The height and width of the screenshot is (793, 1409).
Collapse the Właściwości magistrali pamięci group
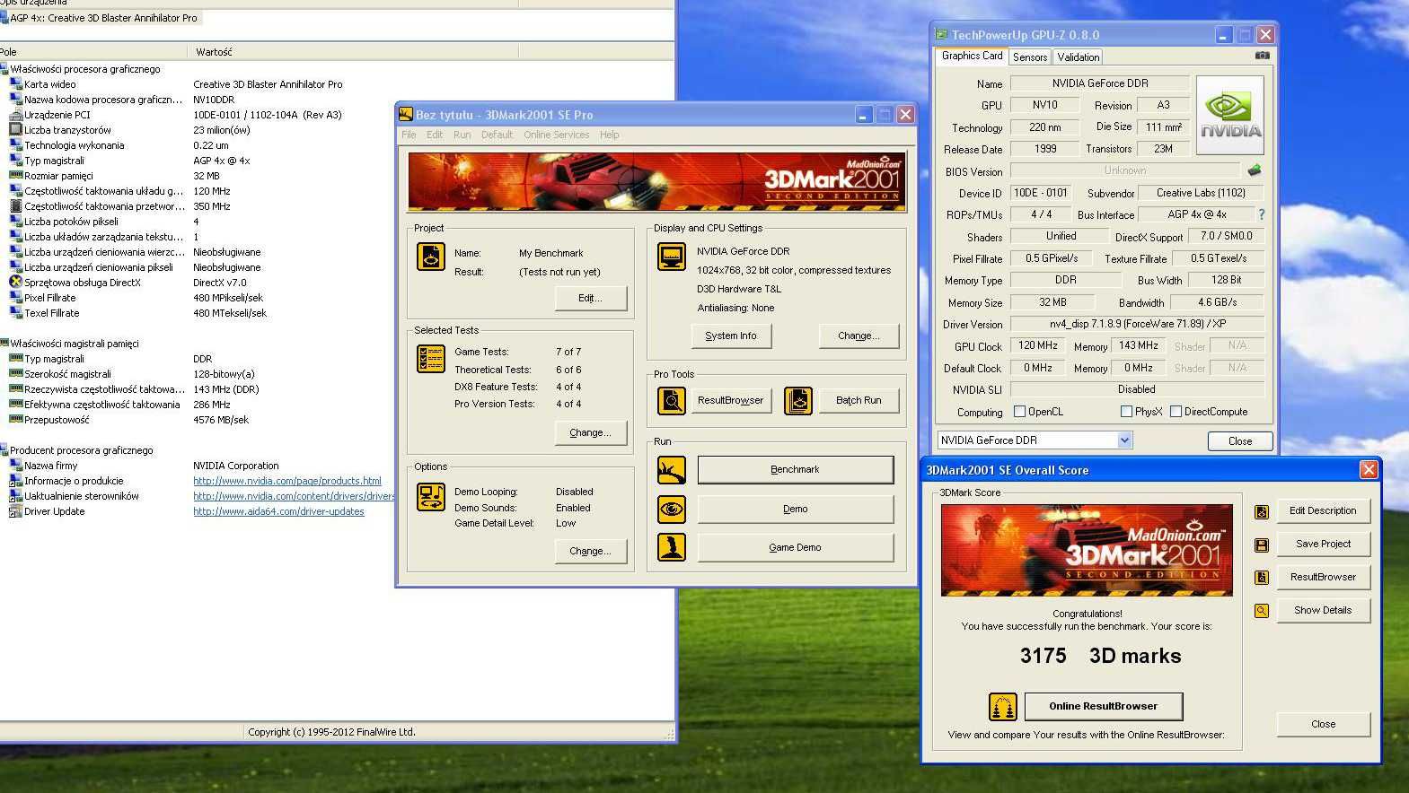(4, 343)
